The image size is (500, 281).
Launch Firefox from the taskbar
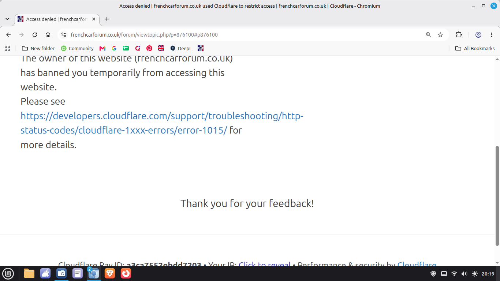(126, 273)
